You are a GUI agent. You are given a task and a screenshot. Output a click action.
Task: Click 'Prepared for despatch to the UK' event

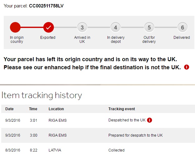pyautogui.click(x=136, y=135)
